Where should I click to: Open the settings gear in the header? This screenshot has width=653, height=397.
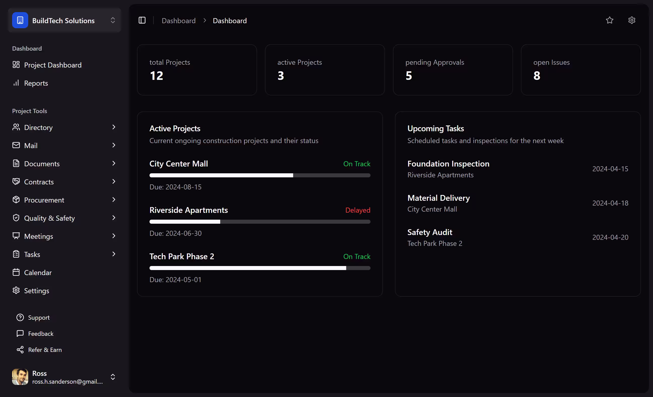[x=632, y=20]
